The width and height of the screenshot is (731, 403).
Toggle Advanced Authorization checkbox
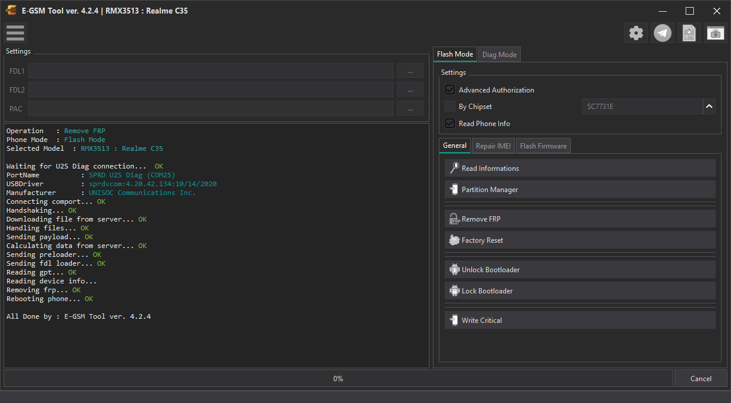click(x=450, y=90)
